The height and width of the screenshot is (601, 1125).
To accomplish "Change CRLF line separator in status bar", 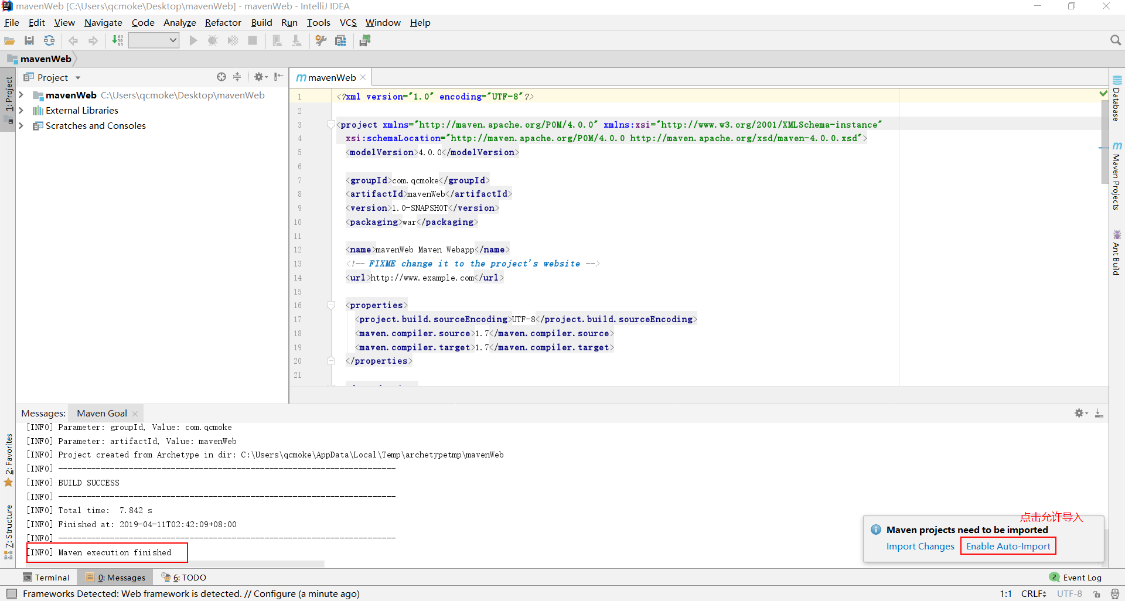I will tap(1034, 593).
